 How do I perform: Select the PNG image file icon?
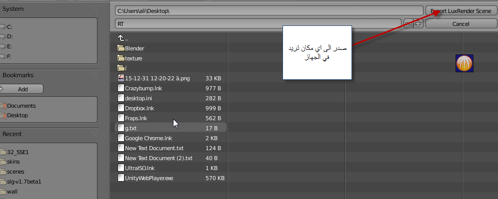(120, 78)
